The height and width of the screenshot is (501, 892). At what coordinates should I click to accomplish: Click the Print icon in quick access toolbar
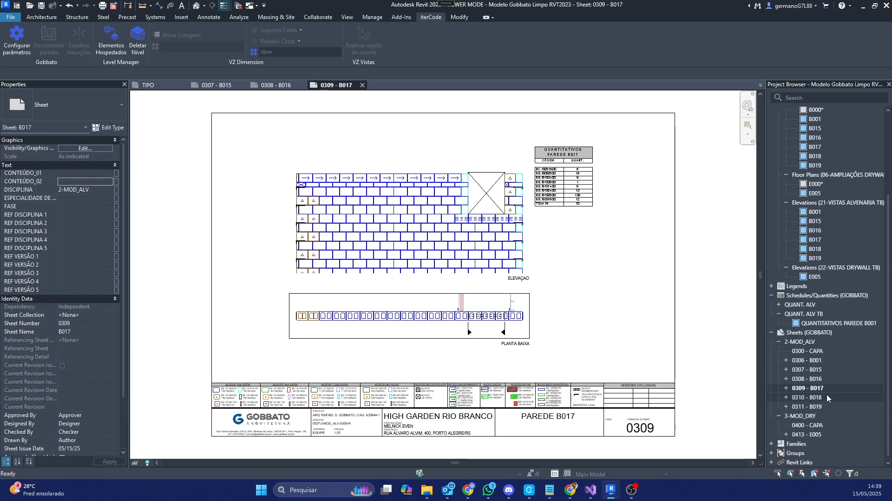103,6
